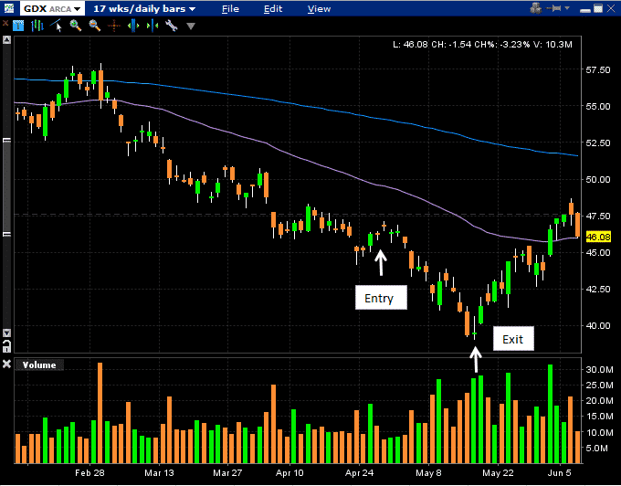The height and width of the screenshot is (486, 621).
Task: Click the expand time axis icon
Action: point(133,26)
